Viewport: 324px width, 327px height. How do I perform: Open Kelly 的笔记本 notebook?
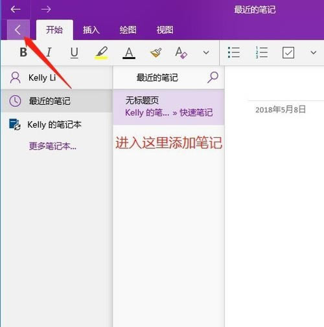[x=56, y=124]
